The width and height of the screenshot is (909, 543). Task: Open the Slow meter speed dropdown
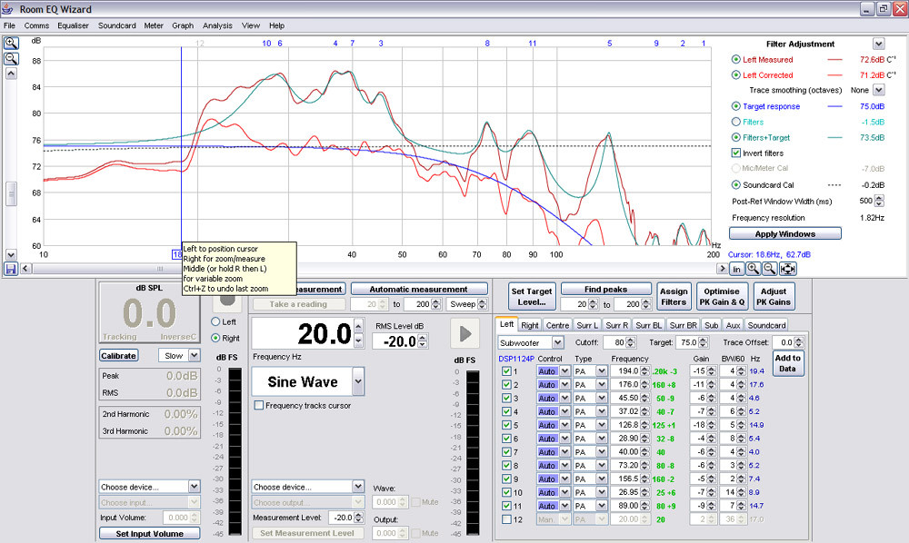(195, 355)
